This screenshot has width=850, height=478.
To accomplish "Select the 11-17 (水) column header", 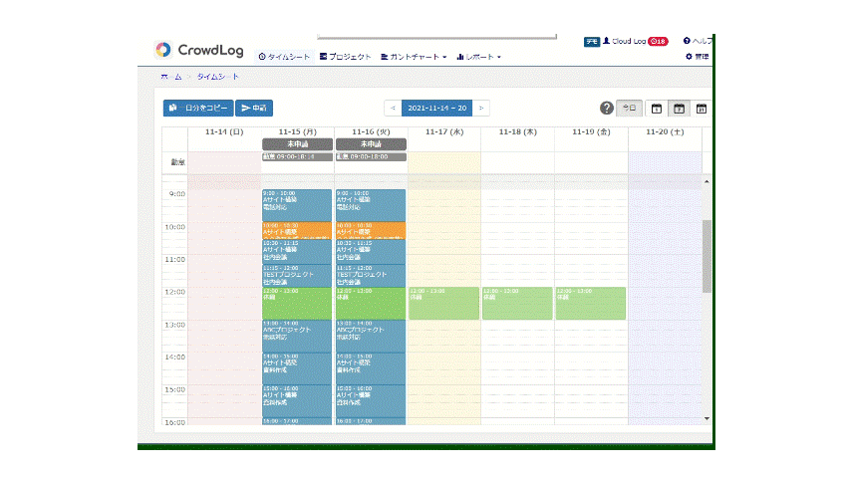I will coord(444,131).
